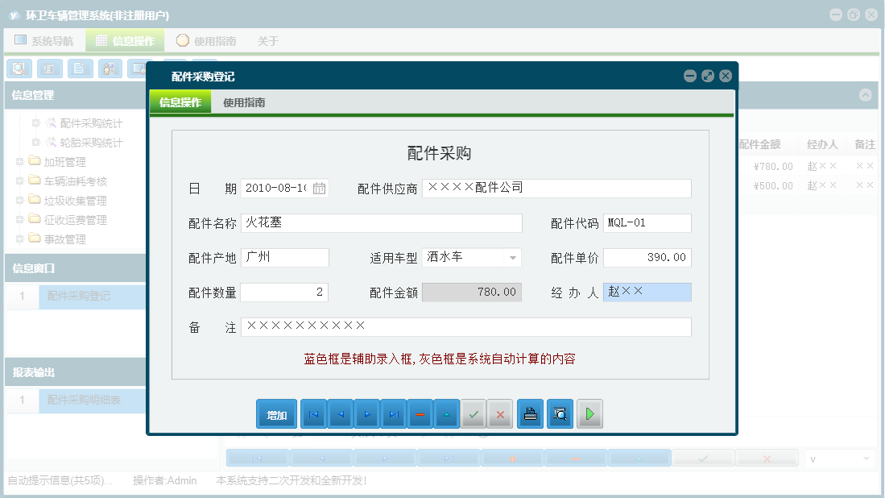
Task: Click the green run arrow icon
Action: (589, 413)
